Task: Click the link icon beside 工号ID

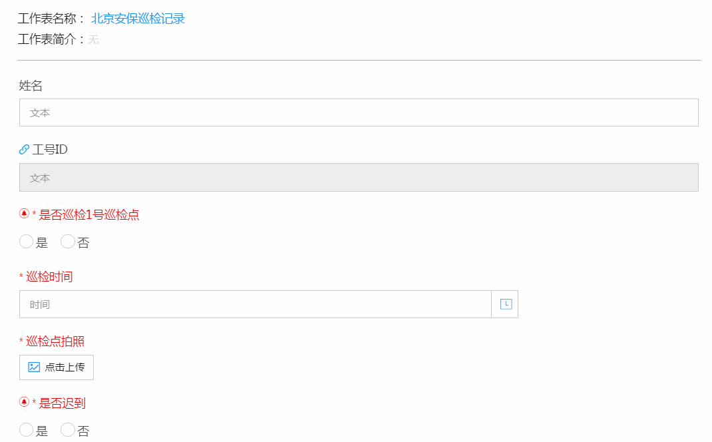Action: (x=24, y=149)
